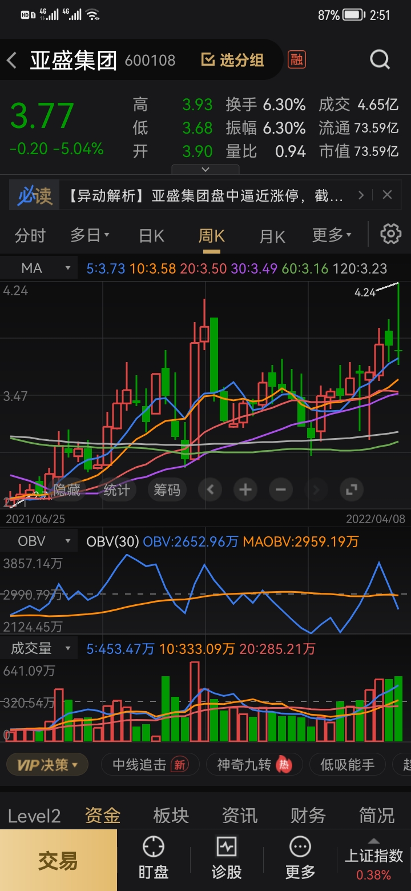The width and height of the screenshot is (411, 891).
Task: Switch to 月K chart tab
Action: point(272,235)
